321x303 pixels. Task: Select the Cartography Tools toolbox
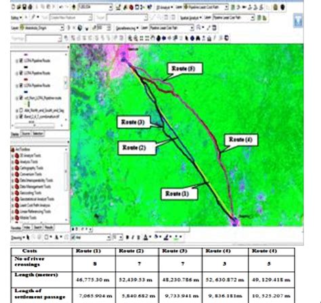pyautogui.click(x=31, y=168)
